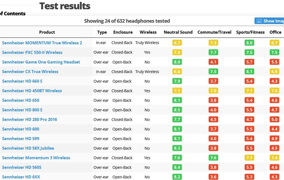Click 7.6 Commute/Travel score for Momentum 3 Wireless
Screen dimensions: 284x180
coord(213,158)
